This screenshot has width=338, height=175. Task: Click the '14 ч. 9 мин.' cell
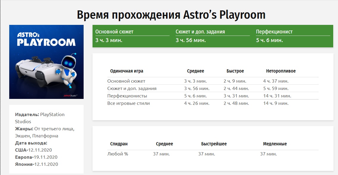276,103
